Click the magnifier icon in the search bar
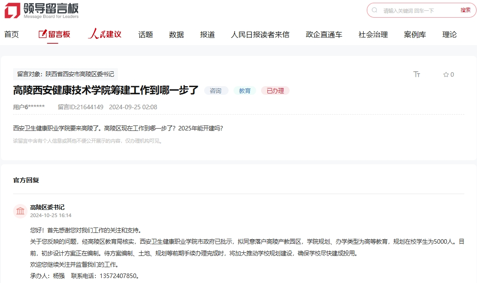477x283 pixels. point(375,10)
